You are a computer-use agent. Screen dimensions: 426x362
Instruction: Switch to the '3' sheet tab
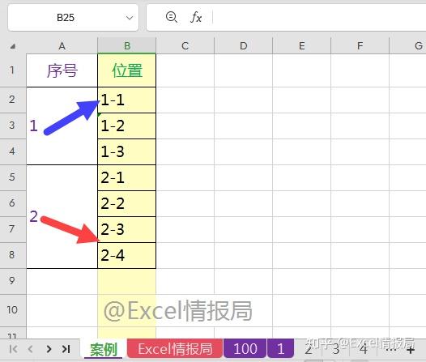336,349
